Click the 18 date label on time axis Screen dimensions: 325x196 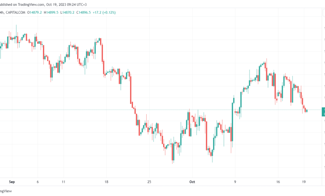[106, 182]
